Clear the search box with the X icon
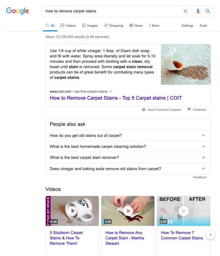This screenshot has width=220, height=256. 185,11
